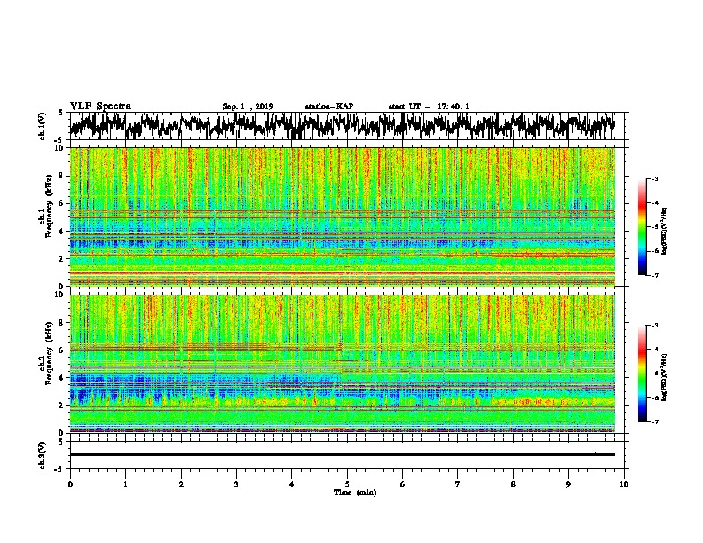Click the time axis tick label "4"
The image size is (703, 543).
tap(292, 484)
